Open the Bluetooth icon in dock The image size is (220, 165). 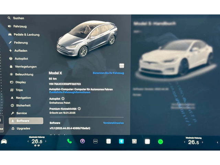[x=121, y=141]
